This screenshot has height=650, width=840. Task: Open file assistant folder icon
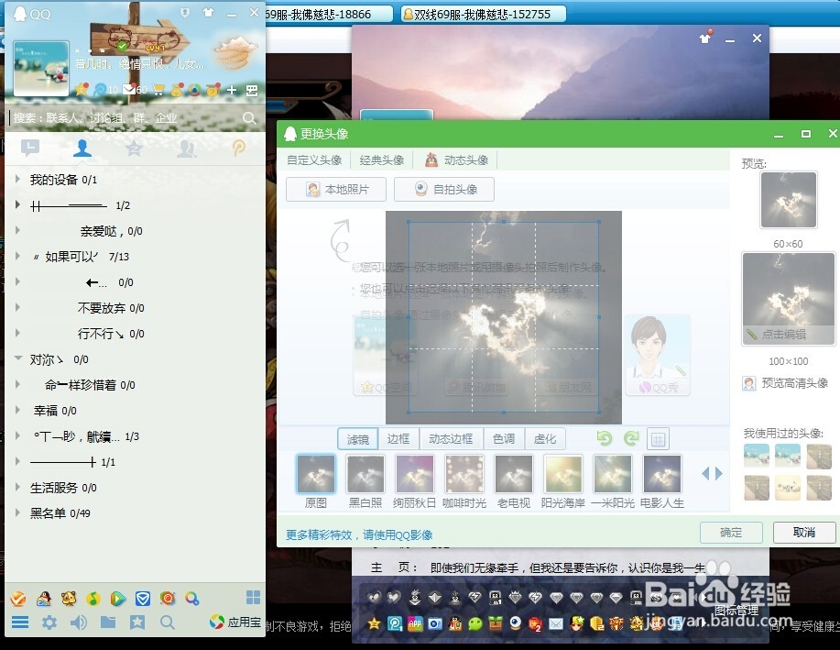pyautogui.click(x=108, y=622)
